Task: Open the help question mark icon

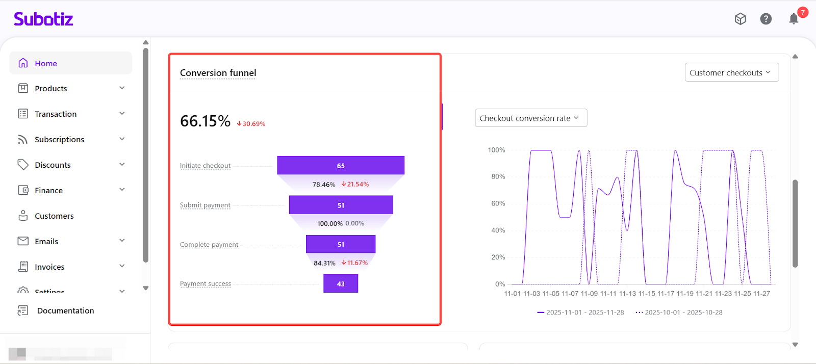Action: pyautogui.click(x=766, y=19)
